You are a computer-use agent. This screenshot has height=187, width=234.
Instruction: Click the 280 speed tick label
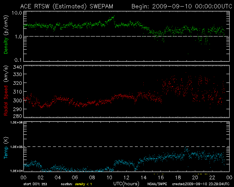[x=18, y=116]
